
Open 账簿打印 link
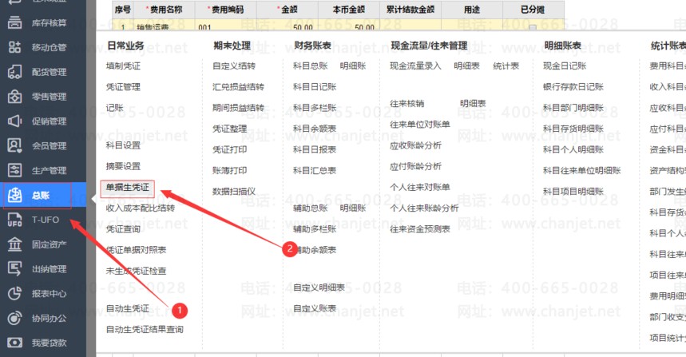pos(230,170)
